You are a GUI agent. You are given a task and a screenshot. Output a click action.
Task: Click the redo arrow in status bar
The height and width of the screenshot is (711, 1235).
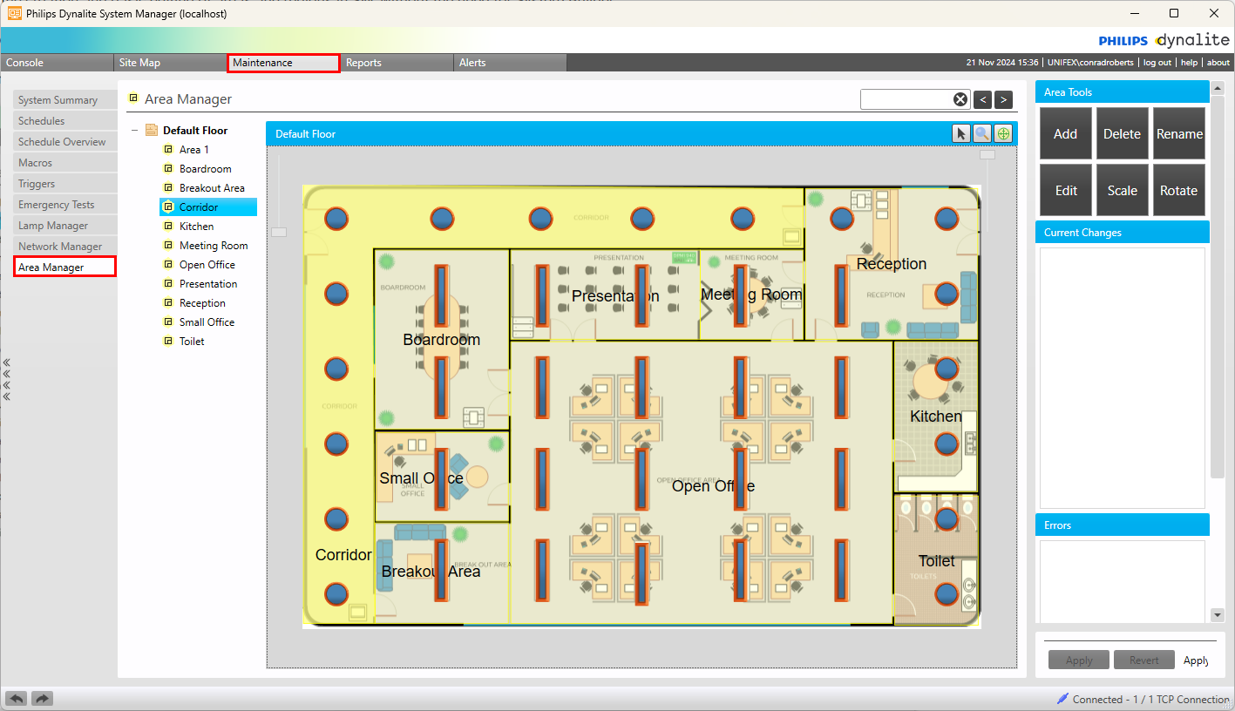(x=43, y=699)
